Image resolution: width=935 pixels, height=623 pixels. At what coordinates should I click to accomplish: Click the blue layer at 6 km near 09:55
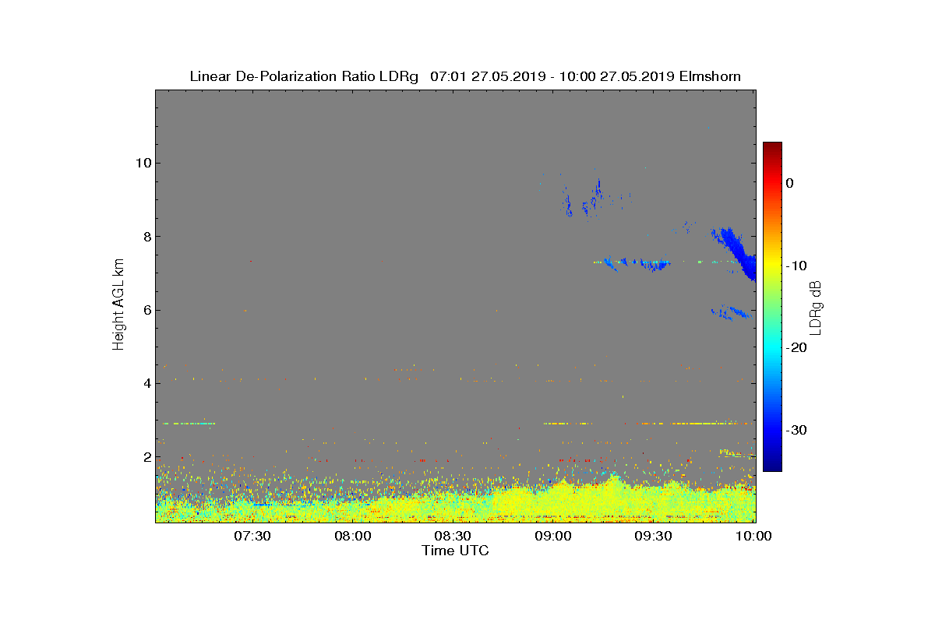pyautogui.click(x=731, y=313)
